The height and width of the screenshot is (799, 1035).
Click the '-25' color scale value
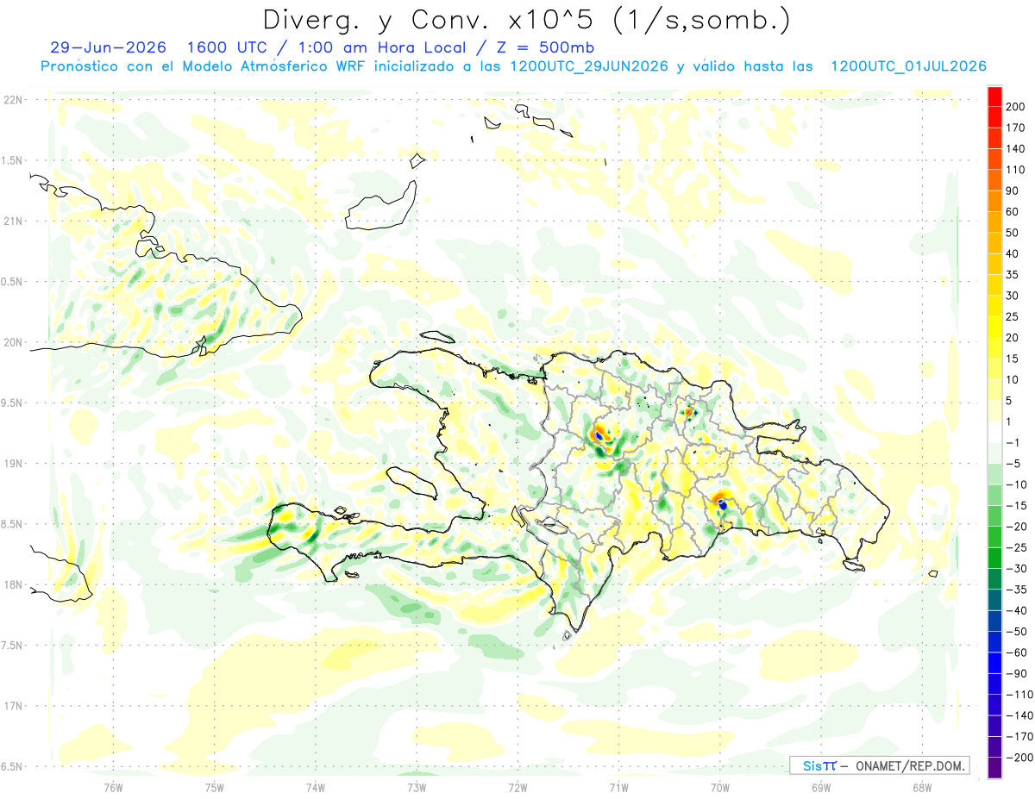[1018, 548]
